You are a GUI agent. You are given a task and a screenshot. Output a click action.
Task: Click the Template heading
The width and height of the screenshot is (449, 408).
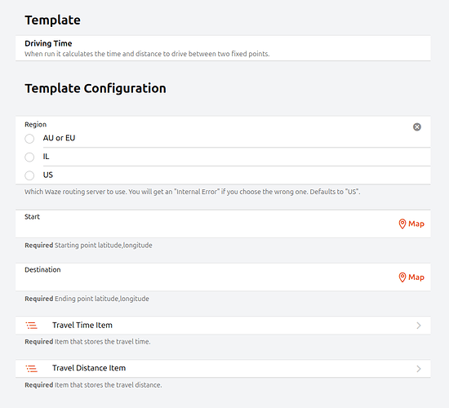53,20
